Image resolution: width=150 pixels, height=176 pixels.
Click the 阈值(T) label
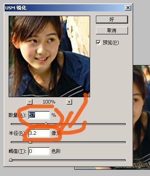pyautogui.click(x=17, y=151)
